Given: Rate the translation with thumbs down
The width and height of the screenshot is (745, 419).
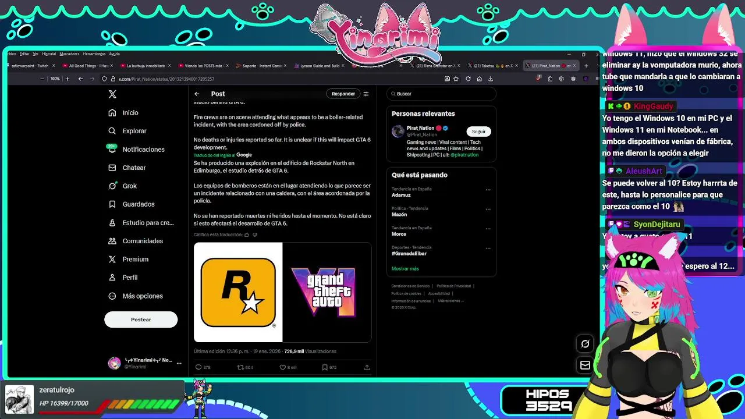Looking at the screenshot, I should point(255,235).
